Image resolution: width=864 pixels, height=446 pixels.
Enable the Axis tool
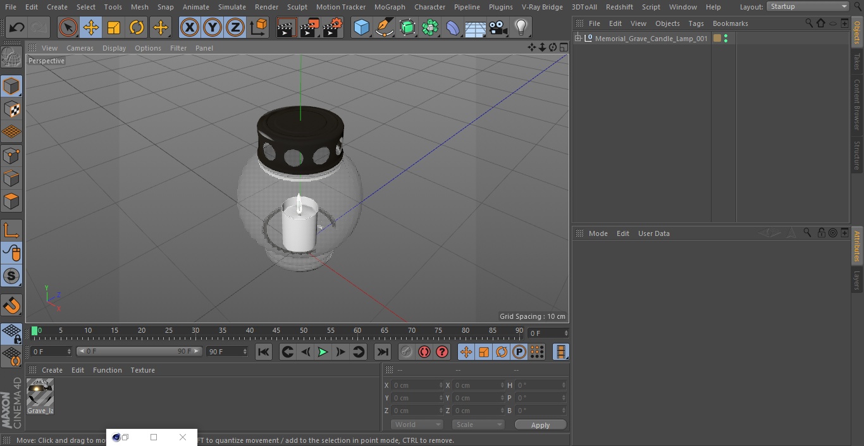coord(11,230)
